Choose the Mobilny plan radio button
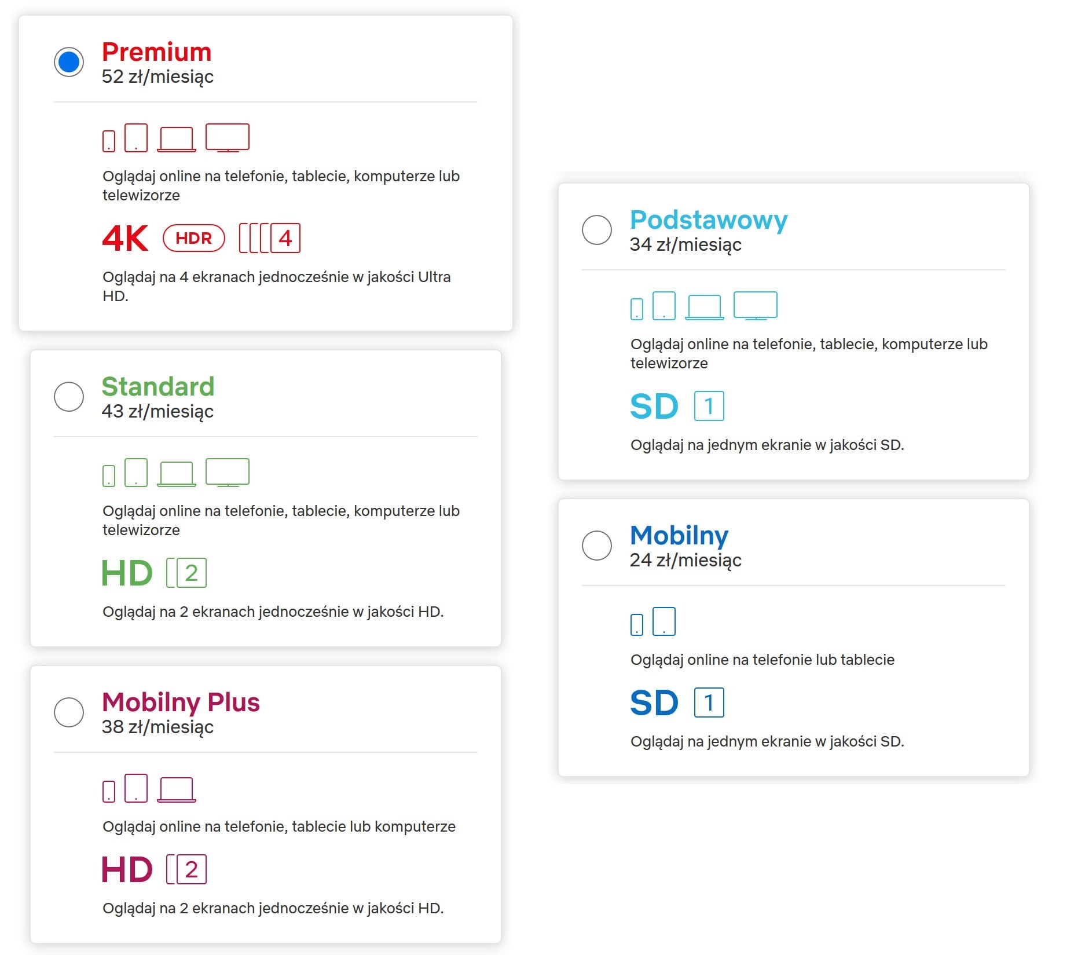The image size is (1074, 955). pos(597,546)
